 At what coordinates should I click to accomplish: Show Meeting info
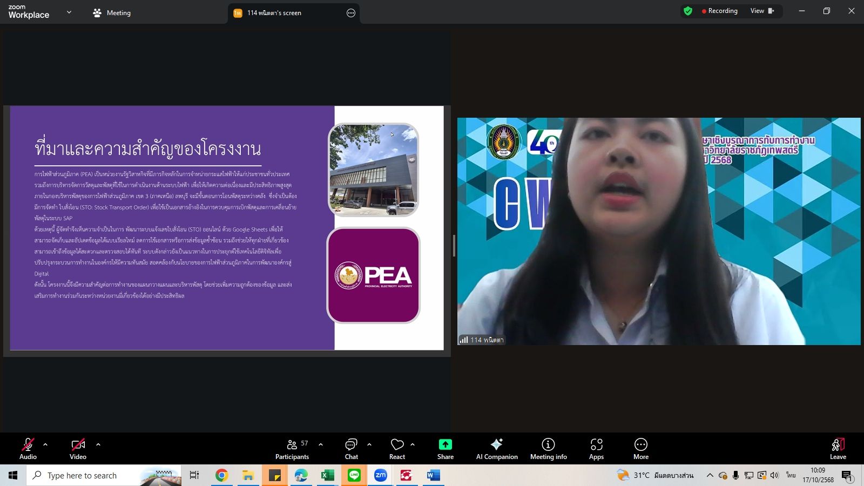[548, 448]
